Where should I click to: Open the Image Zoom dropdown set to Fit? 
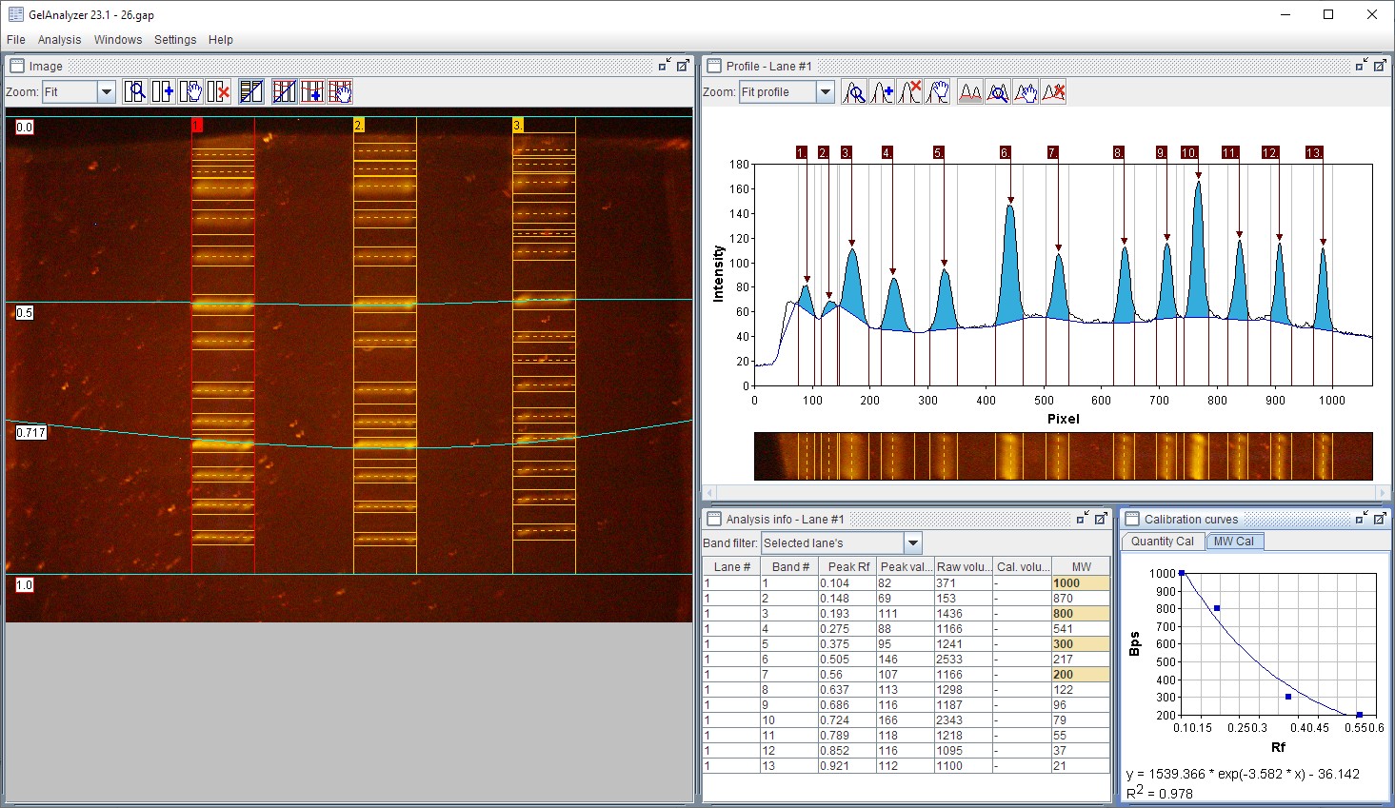point(106,92)
